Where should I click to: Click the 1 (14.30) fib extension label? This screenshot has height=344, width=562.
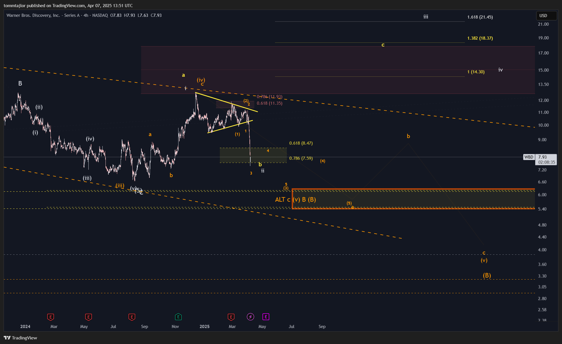pyautogui.click(x=476, y=72)
